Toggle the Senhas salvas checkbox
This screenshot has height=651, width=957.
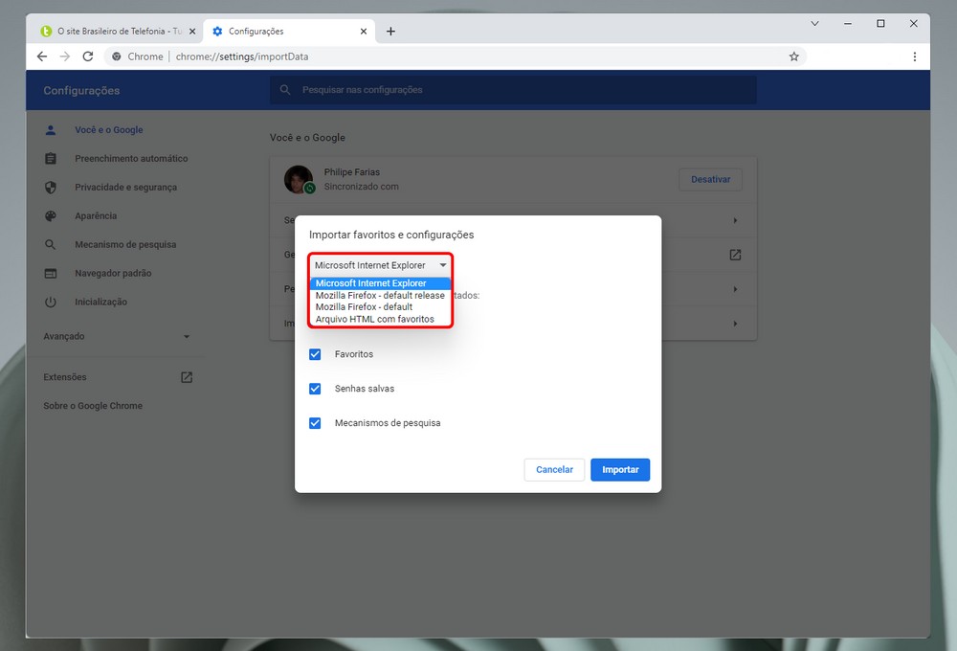click(315, 389)
